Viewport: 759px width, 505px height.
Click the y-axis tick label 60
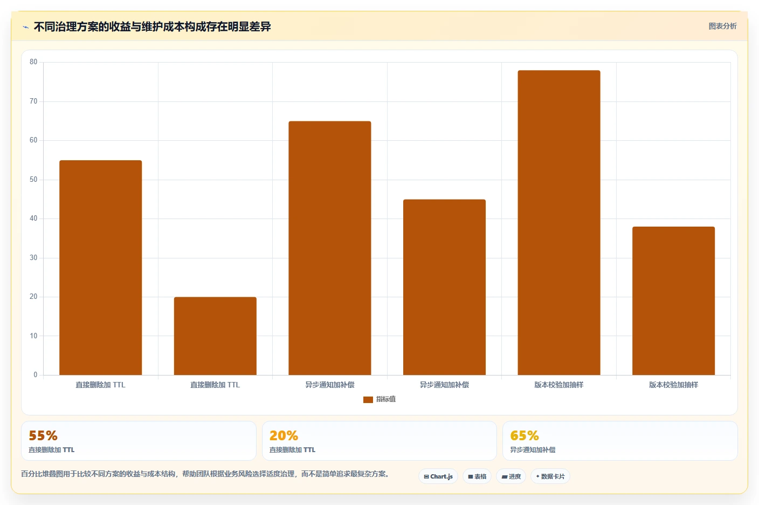(x=33, y=140)
